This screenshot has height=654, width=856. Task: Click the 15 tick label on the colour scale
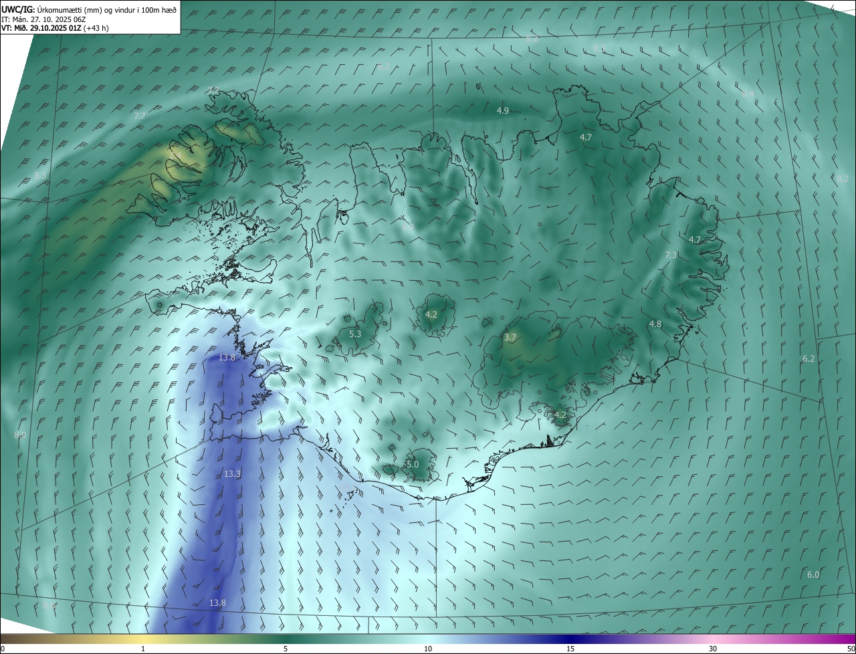[570, 649]
